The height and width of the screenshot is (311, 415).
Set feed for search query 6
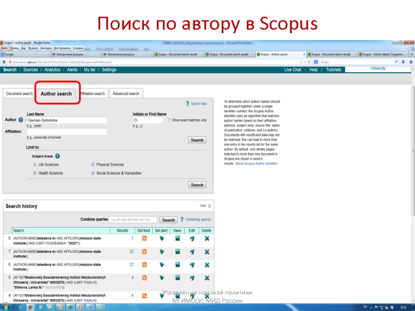(145, 264)
